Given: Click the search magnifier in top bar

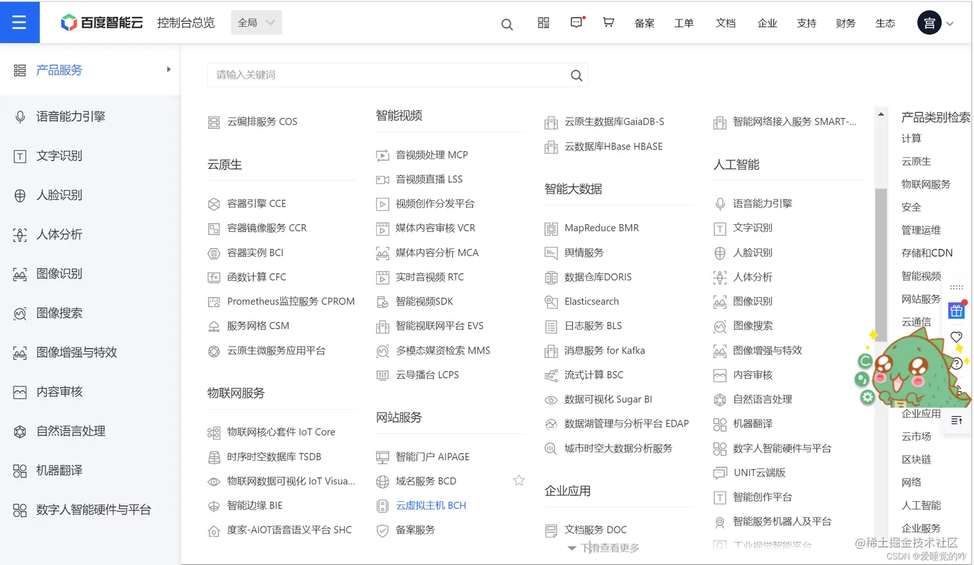Looking at the screenshot, I should point(507,24).
